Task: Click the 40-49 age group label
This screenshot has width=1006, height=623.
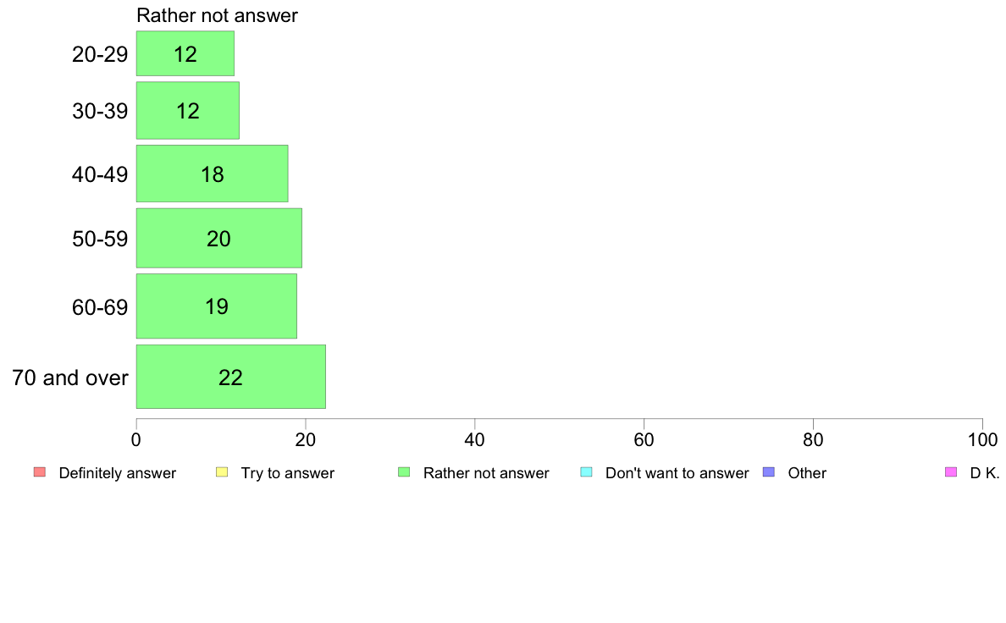Action: pyautogui.click(x=99, y=174)
